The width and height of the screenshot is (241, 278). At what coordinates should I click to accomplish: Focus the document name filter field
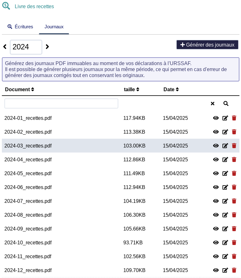(x=61, y=103)
